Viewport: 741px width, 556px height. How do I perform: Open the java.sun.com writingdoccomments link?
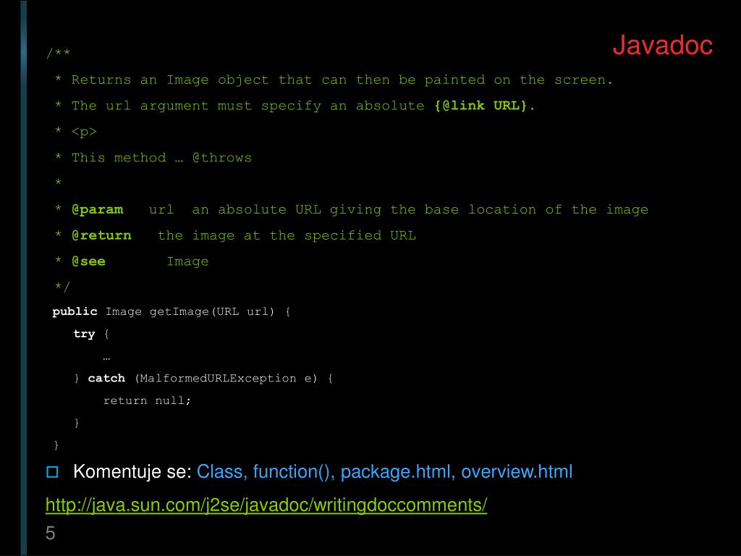[266, 505]
